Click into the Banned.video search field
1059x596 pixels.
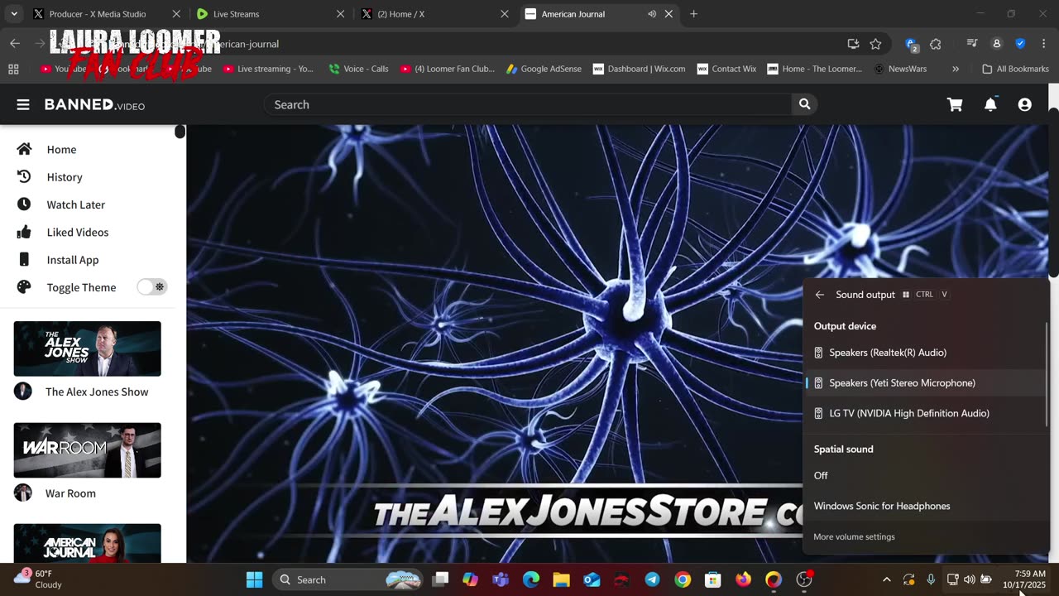(528, 104)
